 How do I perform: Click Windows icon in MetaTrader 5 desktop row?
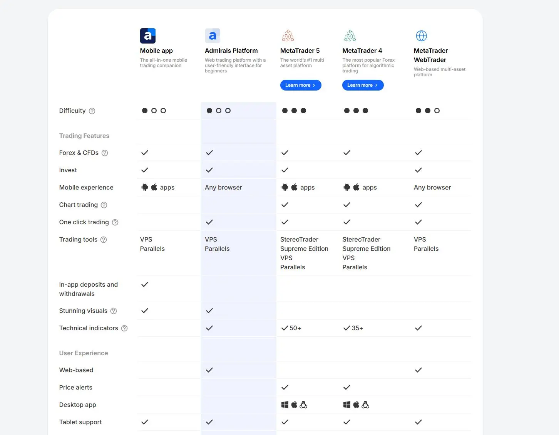click(x=285, y=405)
